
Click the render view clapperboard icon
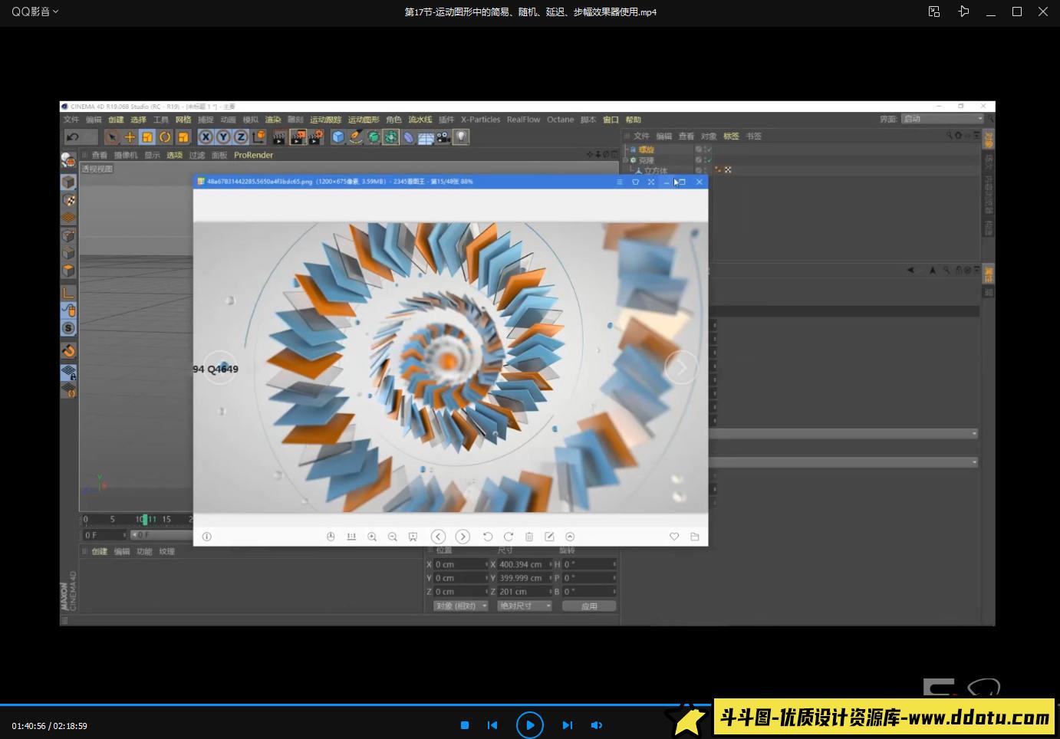[x=279, y=137]
